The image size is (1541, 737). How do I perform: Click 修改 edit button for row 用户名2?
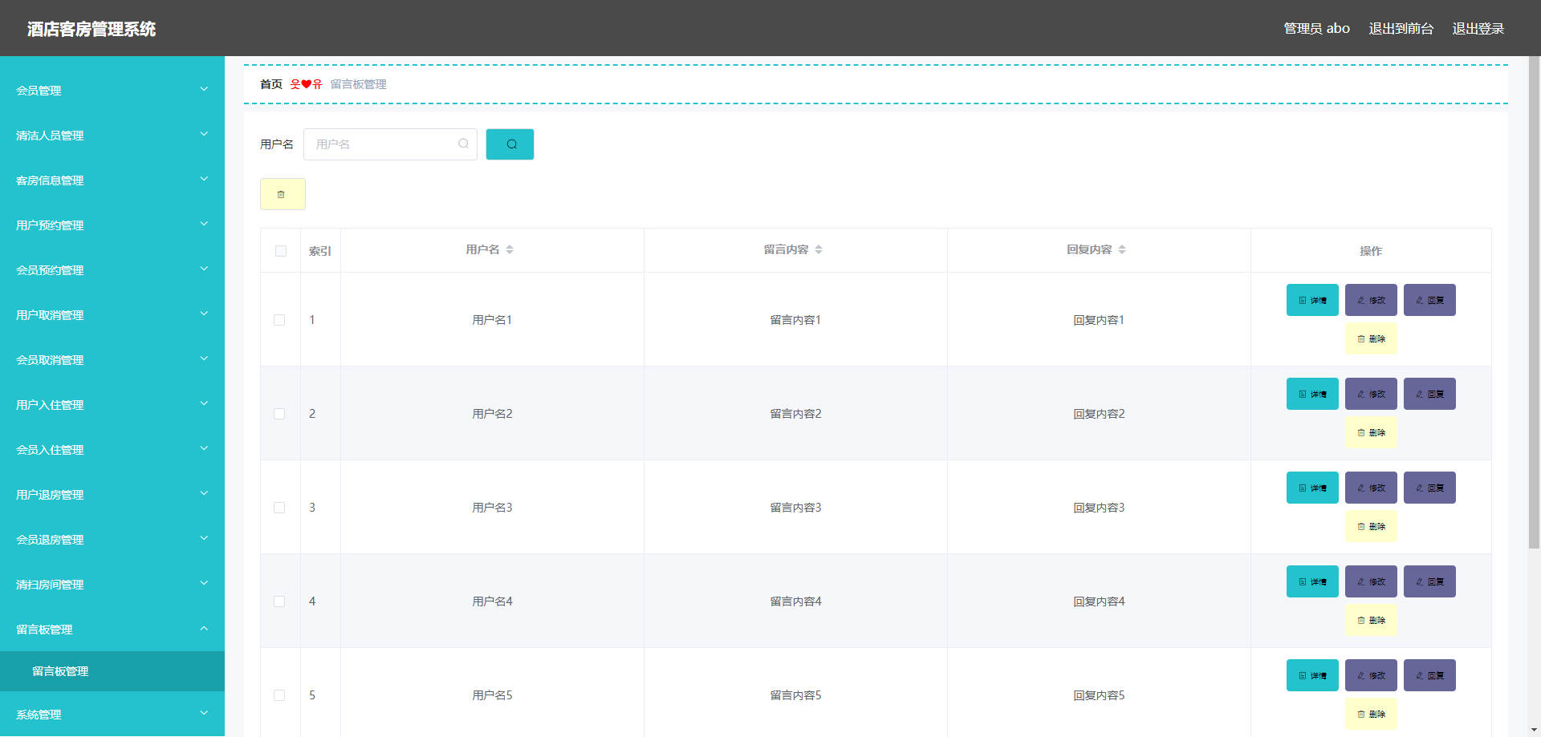[1371, 394]
